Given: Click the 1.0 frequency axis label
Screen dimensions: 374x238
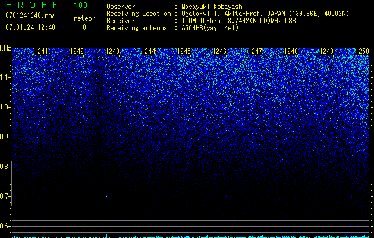Looking at the screenshot, I should [4, 107].
